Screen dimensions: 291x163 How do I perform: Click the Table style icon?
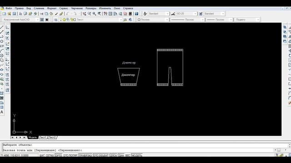201,14
